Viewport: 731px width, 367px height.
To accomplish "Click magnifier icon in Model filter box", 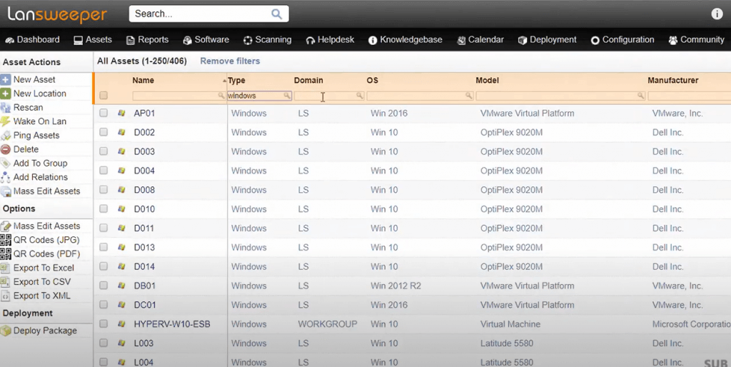I will 640,96.
